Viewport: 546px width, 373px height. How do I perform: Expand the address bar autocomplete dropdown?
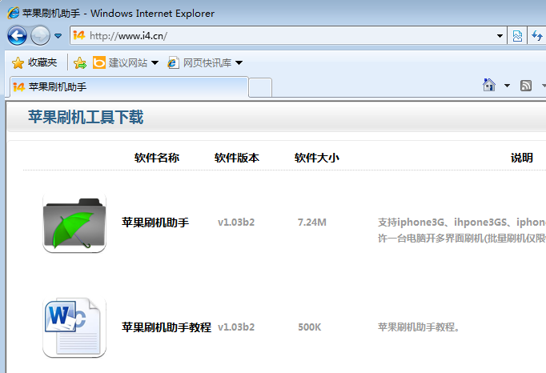coord(500,36)
